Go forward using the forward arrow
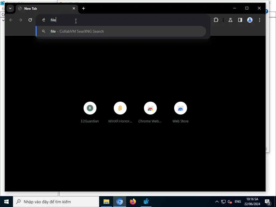The height and width of the screenshot is (207, 276). [20, 20]
